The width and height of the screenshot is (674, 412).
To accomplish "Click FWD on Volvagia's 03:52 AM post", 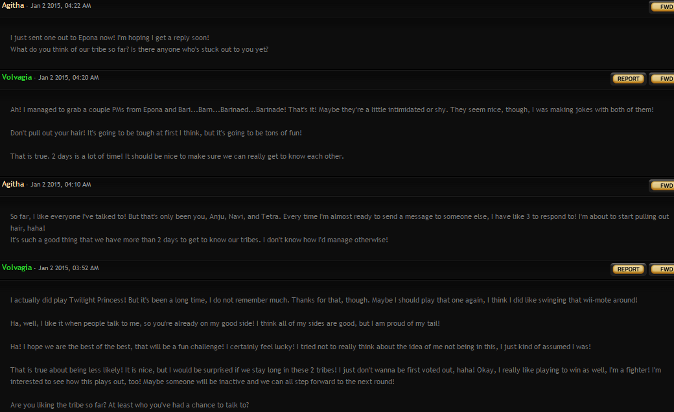I will 662,269.
